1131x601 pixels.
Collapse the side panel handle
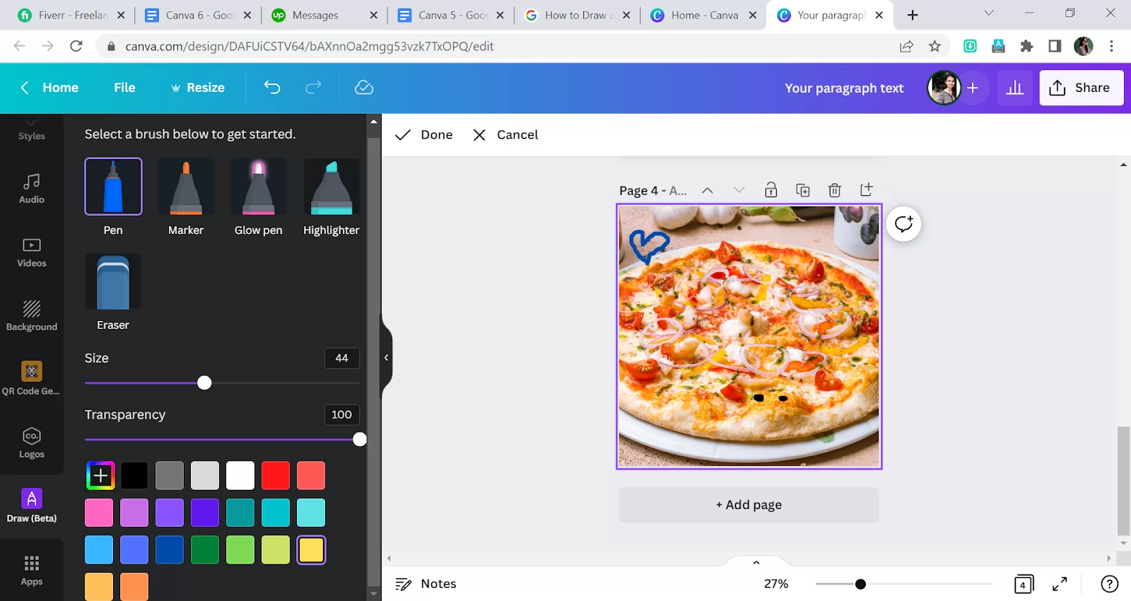(x=386, y=358)
